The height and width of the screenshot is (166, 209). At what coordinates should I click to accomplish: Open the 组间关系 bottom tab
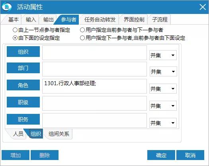[59, 134]
